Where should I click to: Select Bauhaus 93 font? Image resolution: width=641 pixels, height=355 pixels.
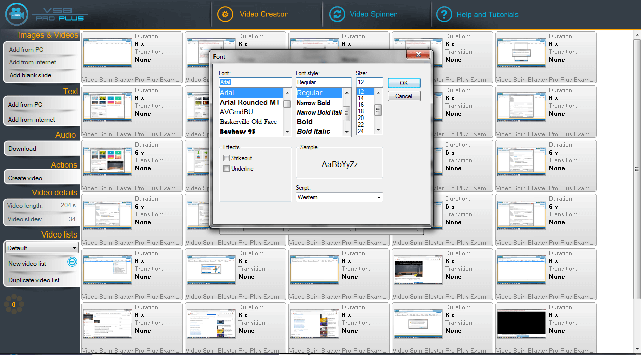pyautogui.click(x=251, y=131)
